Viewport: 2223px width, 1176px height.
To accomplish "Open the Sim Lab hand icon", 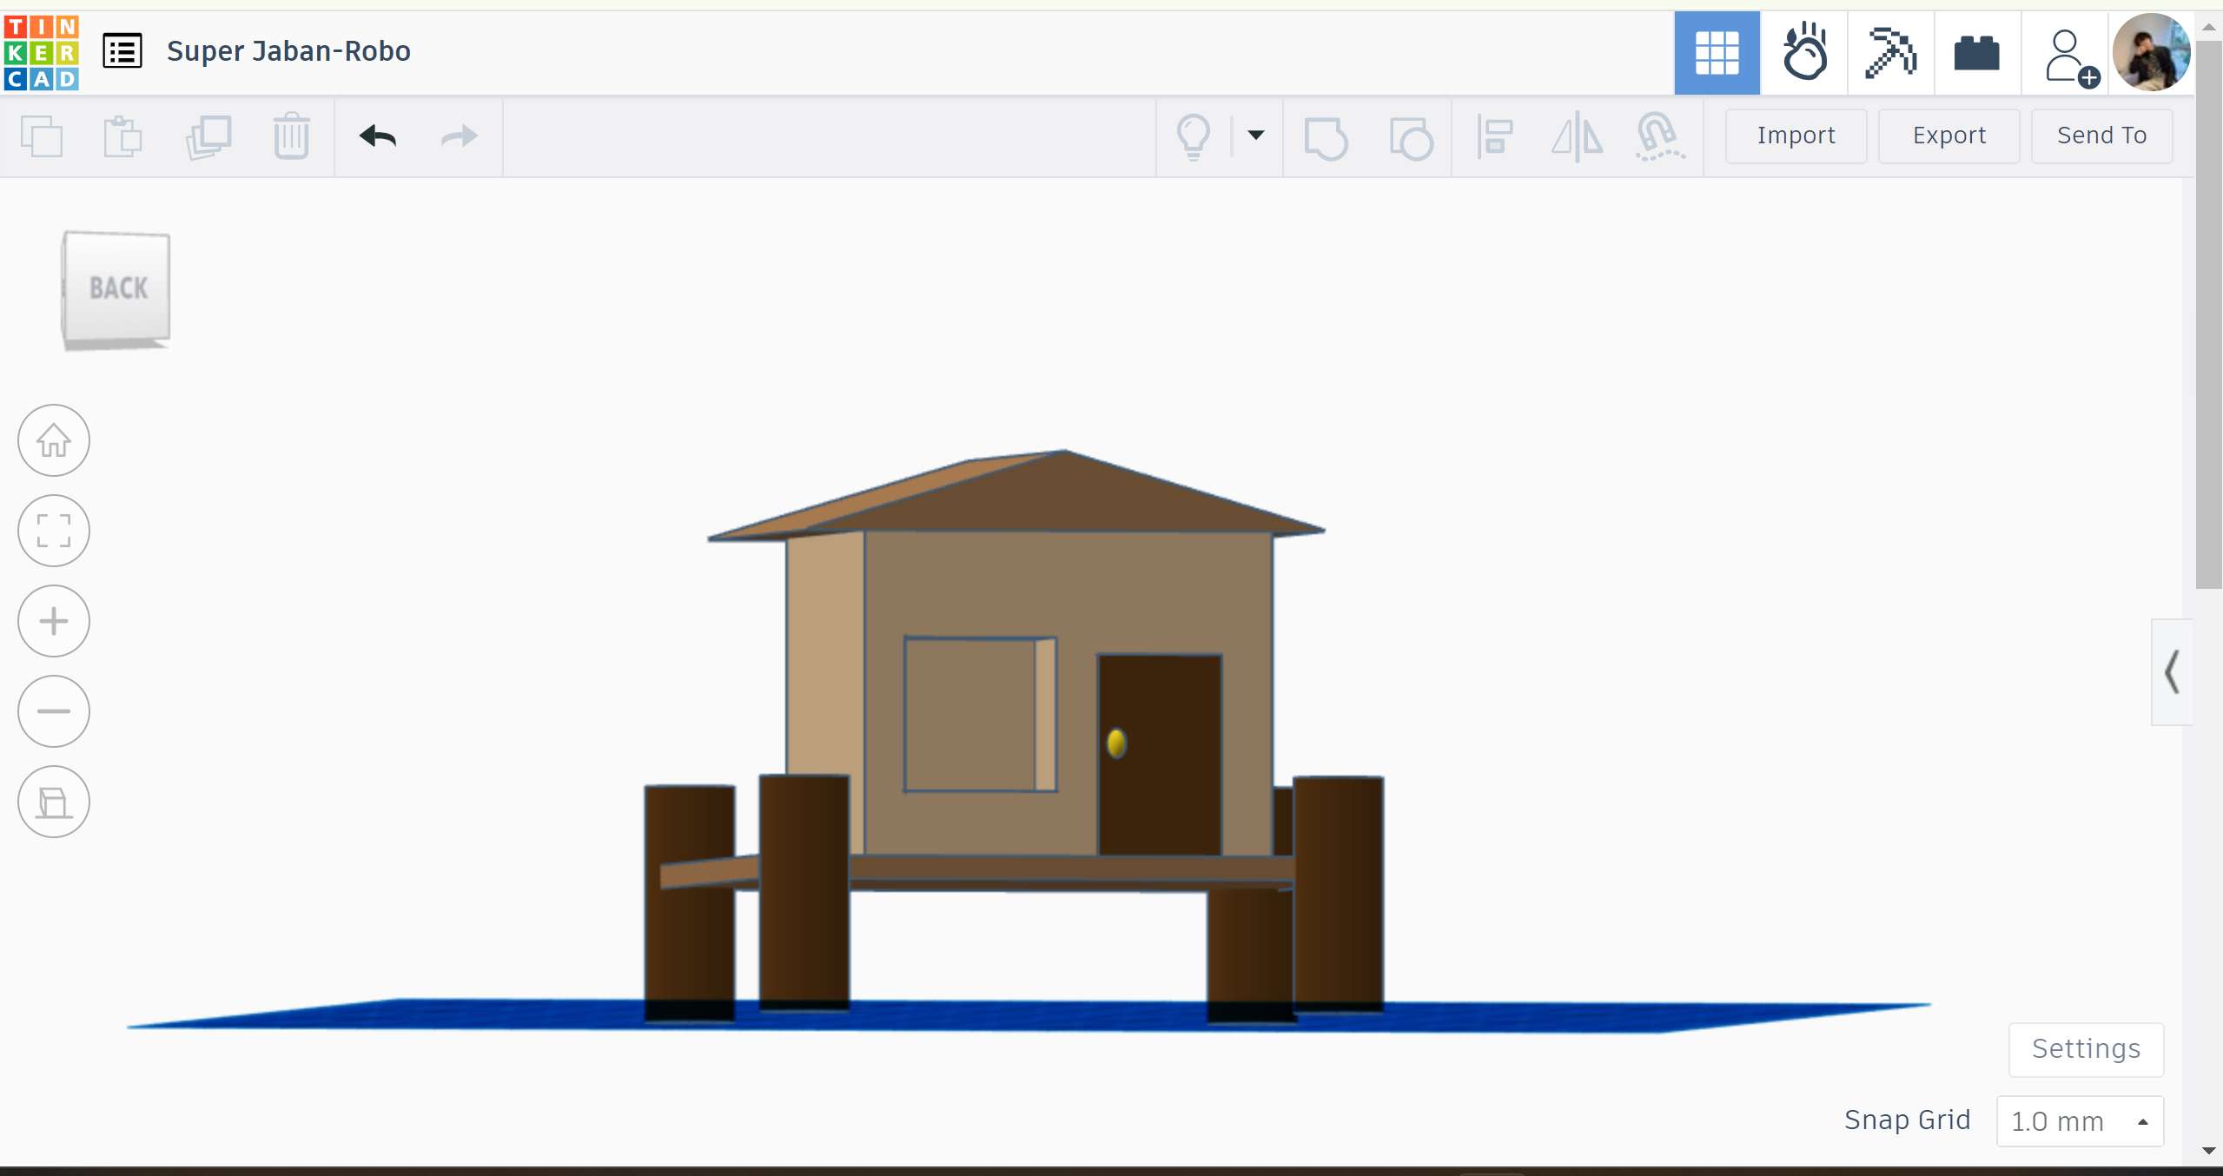I will tap(1804, 53).
